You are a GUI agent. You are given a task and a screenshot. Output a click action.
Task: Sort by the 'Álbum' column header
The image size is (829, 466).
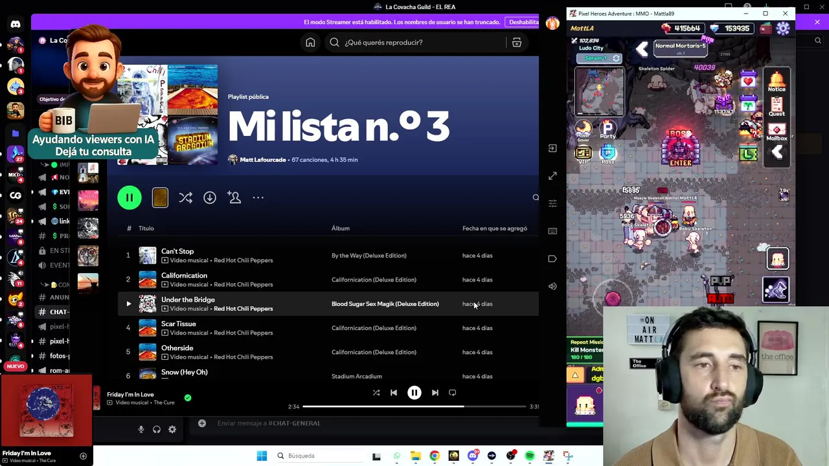341,228
